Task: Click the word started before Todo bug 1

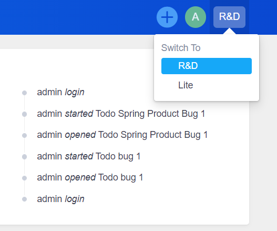Action: click(x=79, y=156)
